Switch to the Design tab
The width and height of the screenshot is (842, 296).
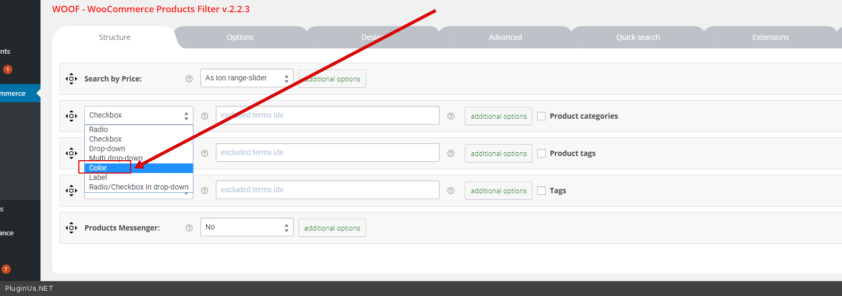click(373, 37)
